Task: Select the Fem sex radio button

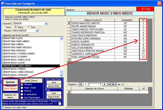Action: point(29,27)
